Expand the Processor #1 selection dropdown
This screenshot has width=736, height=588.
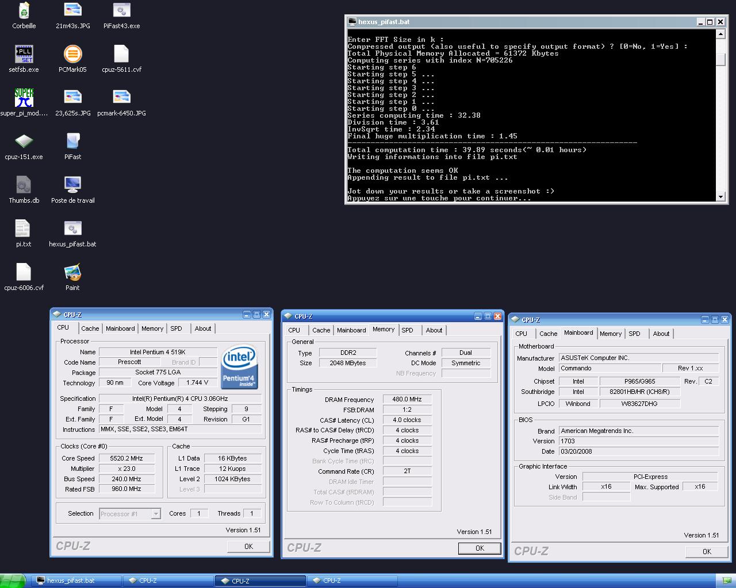pyautogui.click(x=156, y=514)
